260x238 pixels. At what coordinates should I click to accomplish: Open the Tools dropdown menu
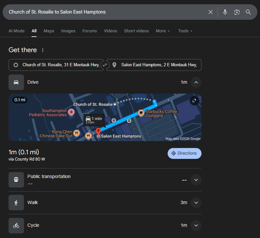pos(185,31)
